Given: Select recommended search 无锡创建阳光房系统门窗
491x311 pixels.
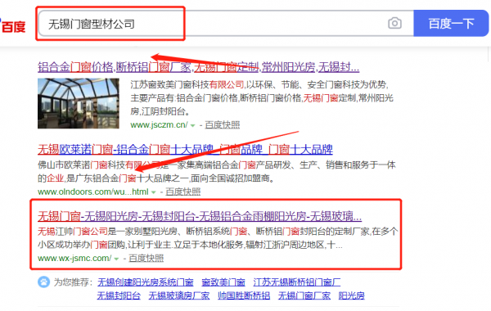Looking at the screenshot, I should (146, 282).
